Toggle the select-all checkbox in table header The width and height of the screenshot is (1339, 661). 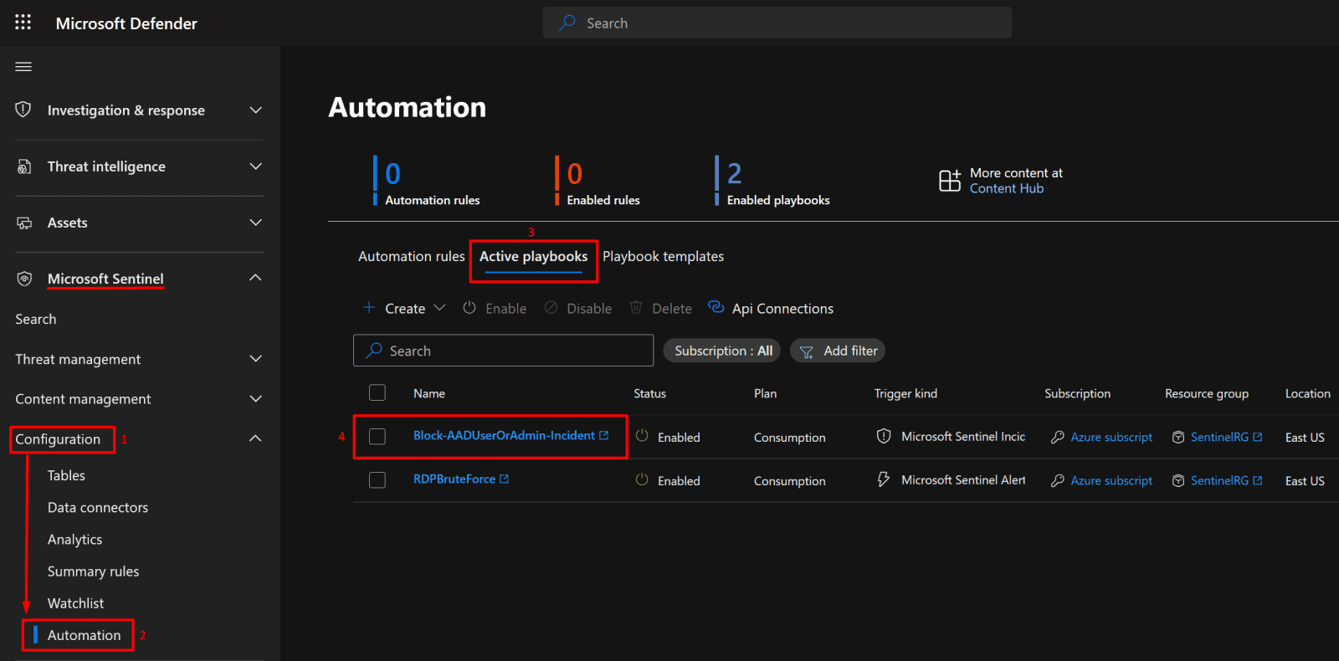[377, 393]
